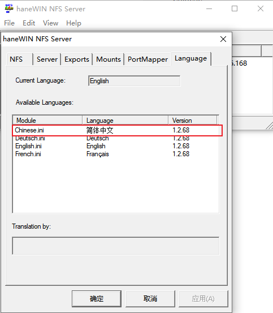Close the main haneWIN window
Screen dimensions: 273x313
coord(261,8)
